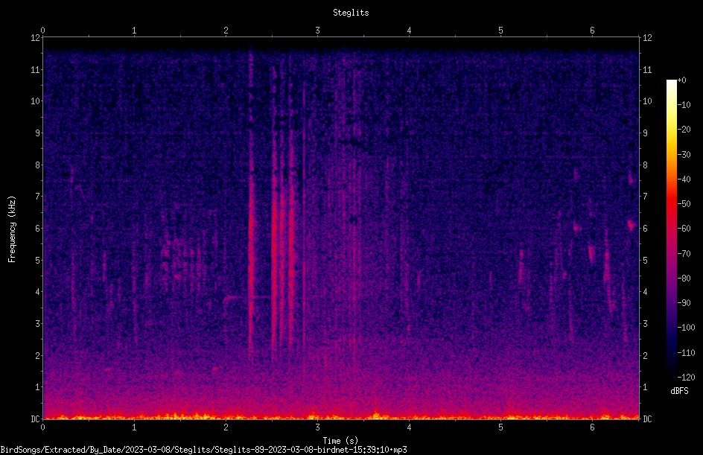Click the bright vertical burst near 2.5 seconds

[x=274, y=251]
